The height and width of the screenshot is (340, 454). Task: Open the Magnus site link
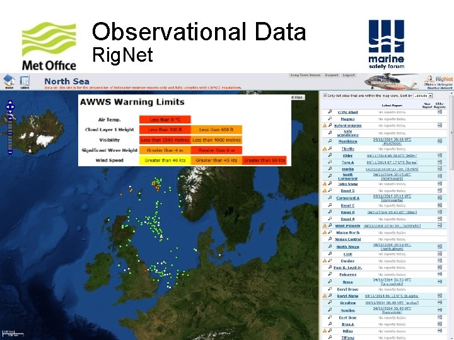coord(347,119)
